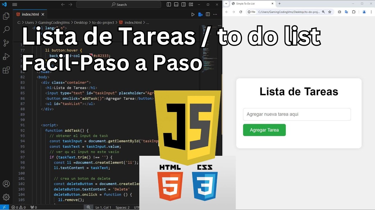Open the Extensions view in VS Code
The image size is (375, 210).
point(6,70)
